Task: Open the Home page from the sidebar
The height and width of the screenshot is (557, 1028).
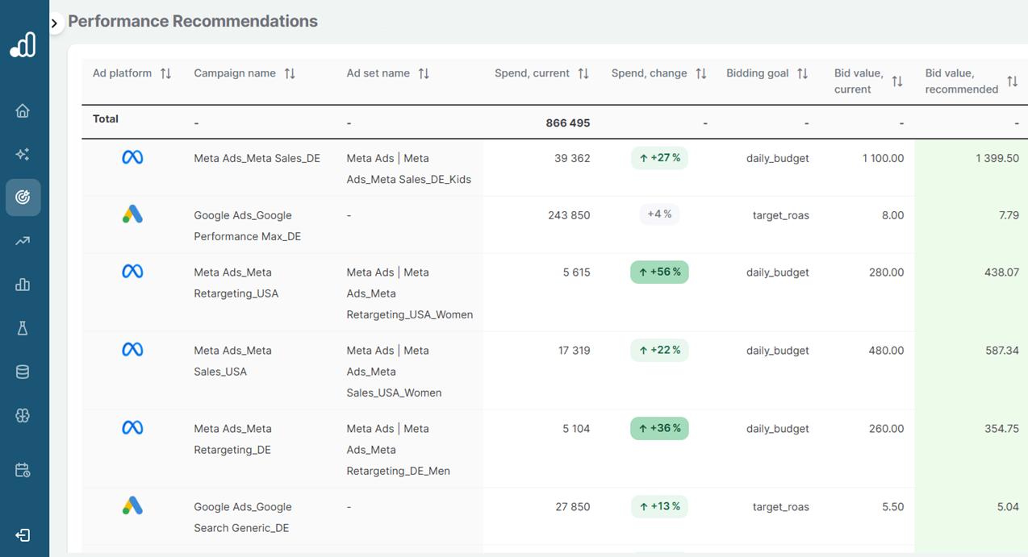Action: point(23,110)
